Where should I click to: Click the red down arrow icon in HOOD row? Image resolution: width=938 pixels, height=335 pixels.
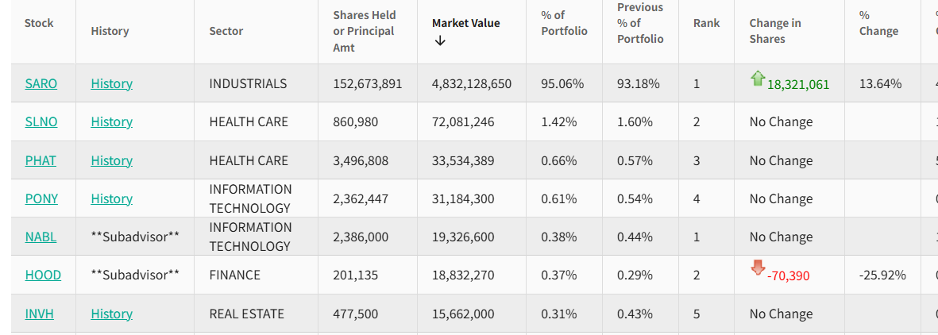pyautogui.click(x=757, y=268)
